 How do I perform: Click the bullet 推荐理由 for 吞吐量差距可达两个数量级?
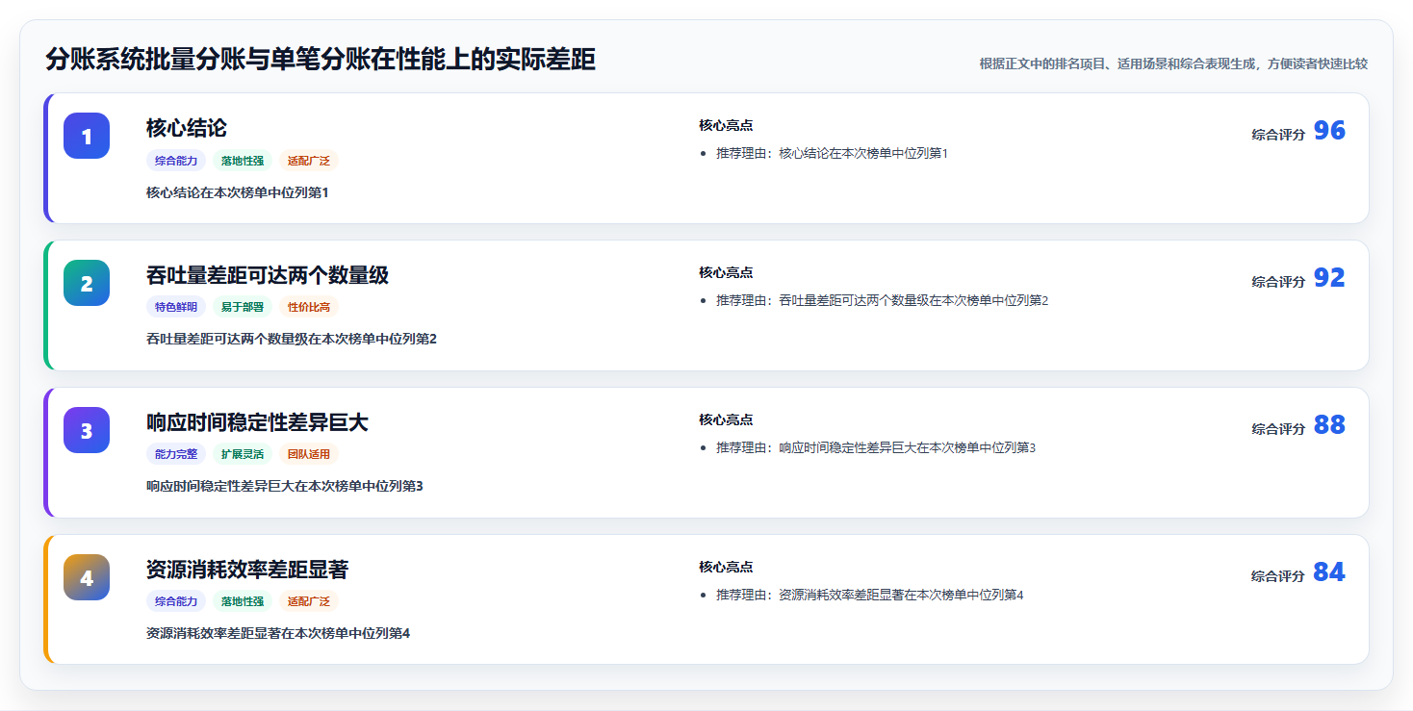[x=883, y=300]
